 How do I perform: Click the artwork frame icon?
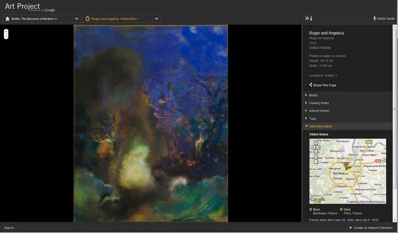click(x=88, y=19)
